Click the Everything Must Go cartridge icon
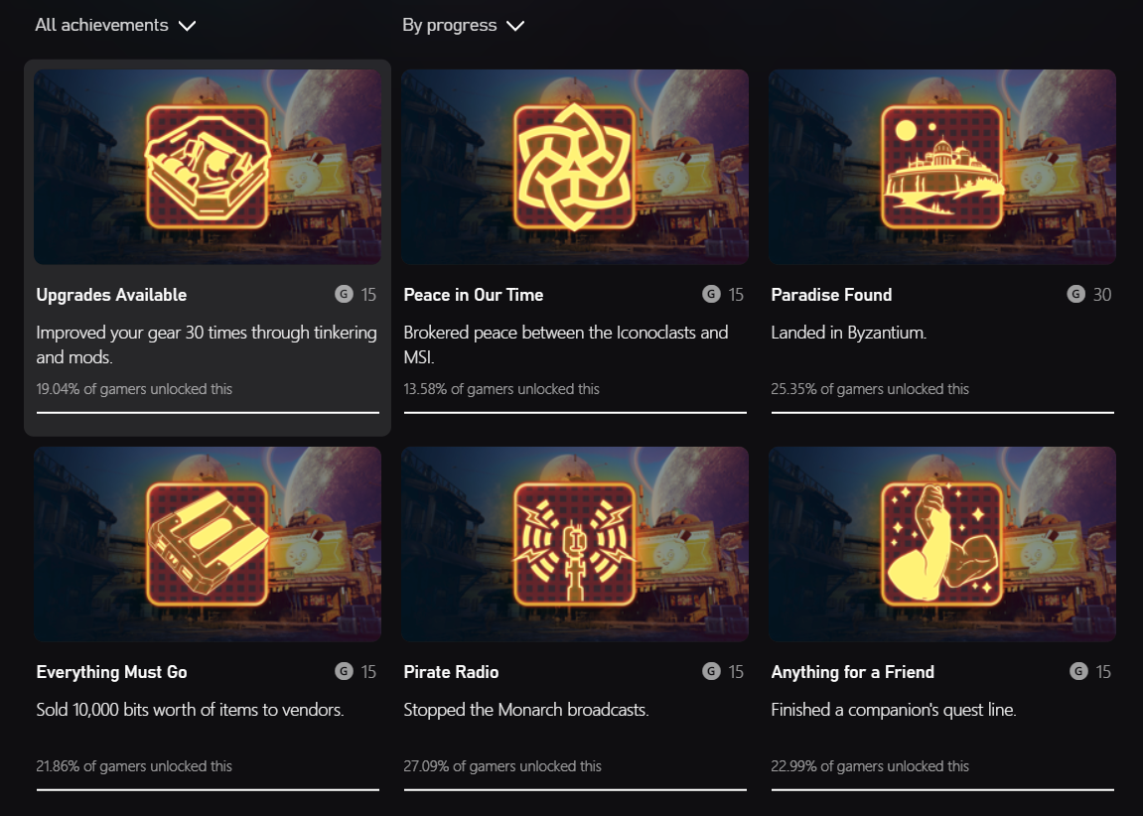The height and width of the screenshot is (816, 1143). (x=207, y=544)
